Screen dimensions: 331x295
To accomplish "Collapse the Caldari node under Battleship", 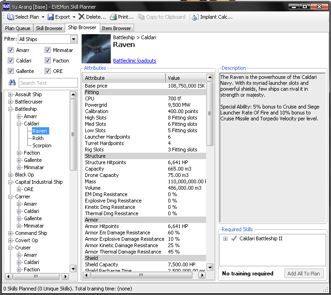I will [x=19, y=124].
